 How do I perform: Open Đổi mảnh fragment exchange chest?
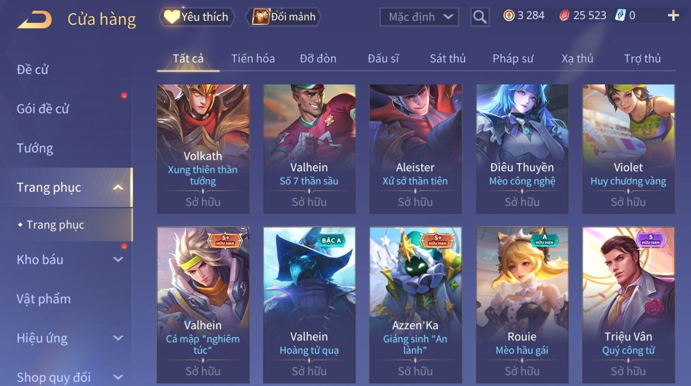tap(283, 17)
